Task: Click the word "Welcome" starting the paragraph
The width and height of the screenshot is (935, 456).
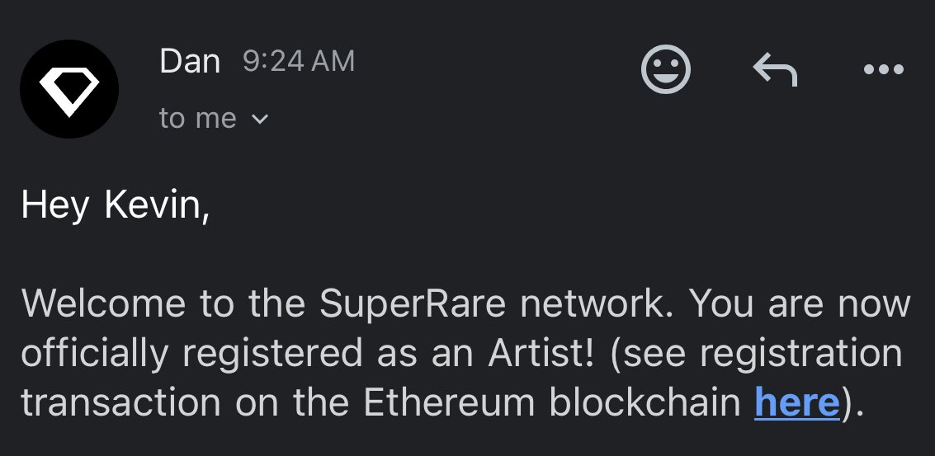Action: (x=103, y=303)
